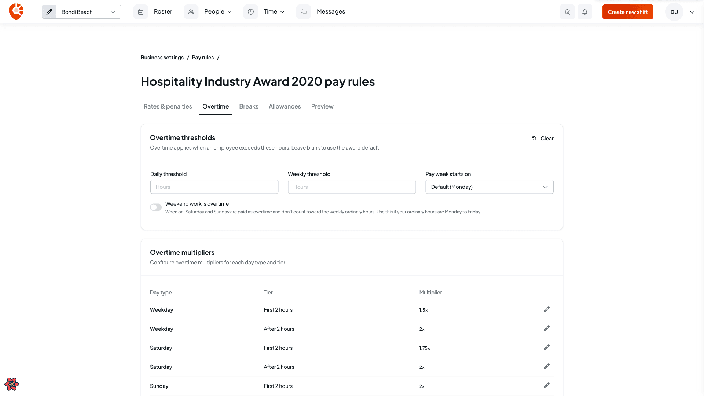Click the Overtime multipliers heading
The width and height of the screenshot is (704, 396).
pyautogui.click(x=182, y=253)
